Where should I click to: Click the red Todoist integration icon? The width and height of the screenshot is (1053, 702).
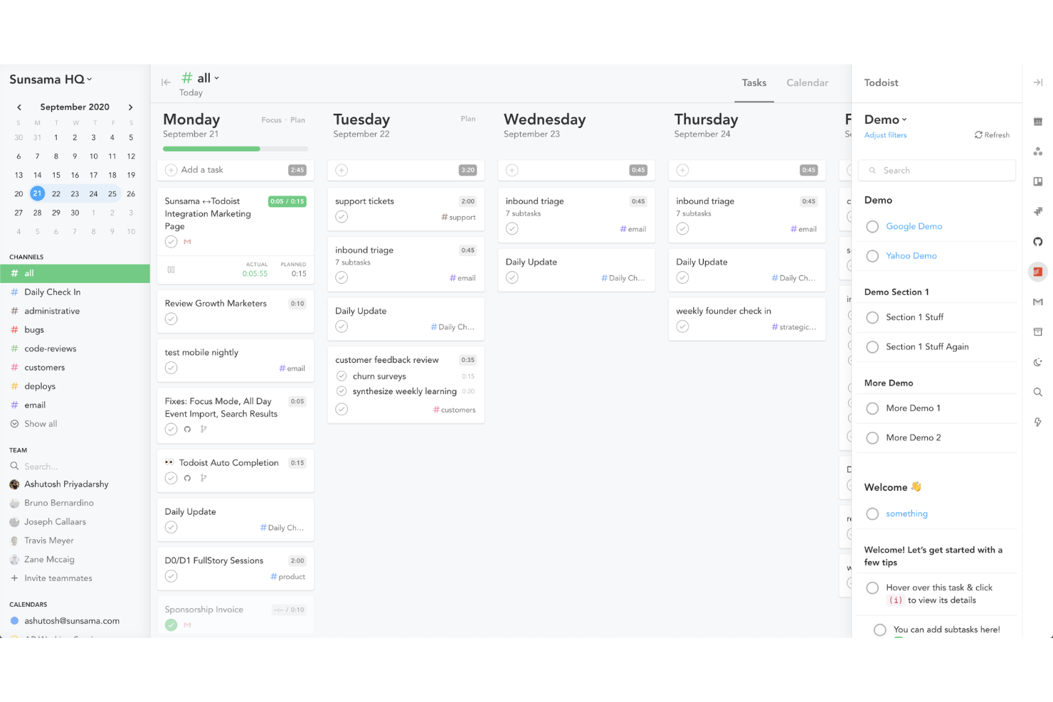[1038, 271]
